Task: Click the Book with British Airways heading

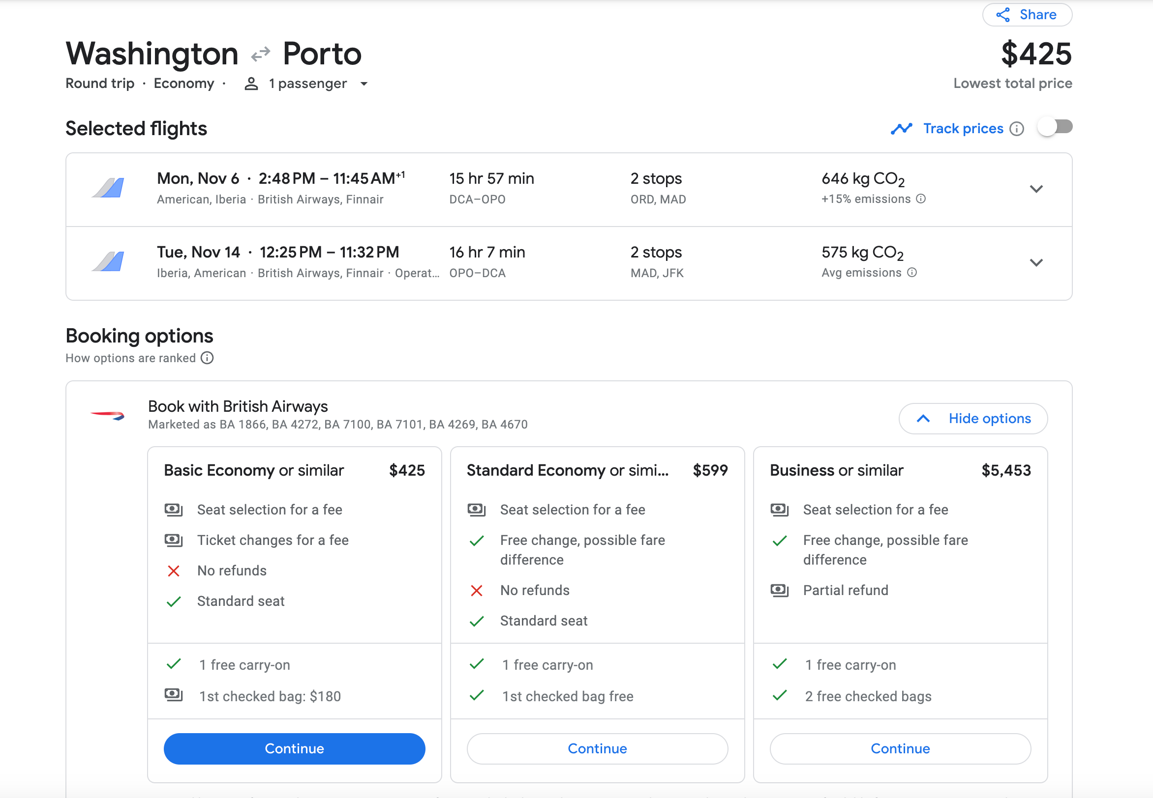Action: [238, 406]
